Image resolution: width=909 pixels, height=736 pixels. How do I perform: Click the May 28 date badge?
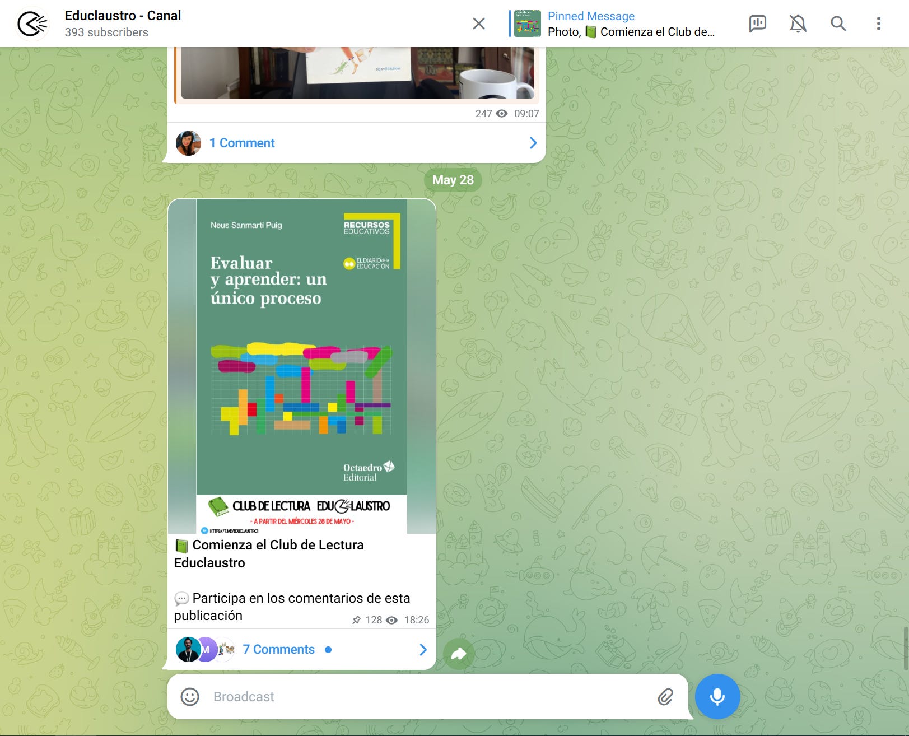(453, 180)
